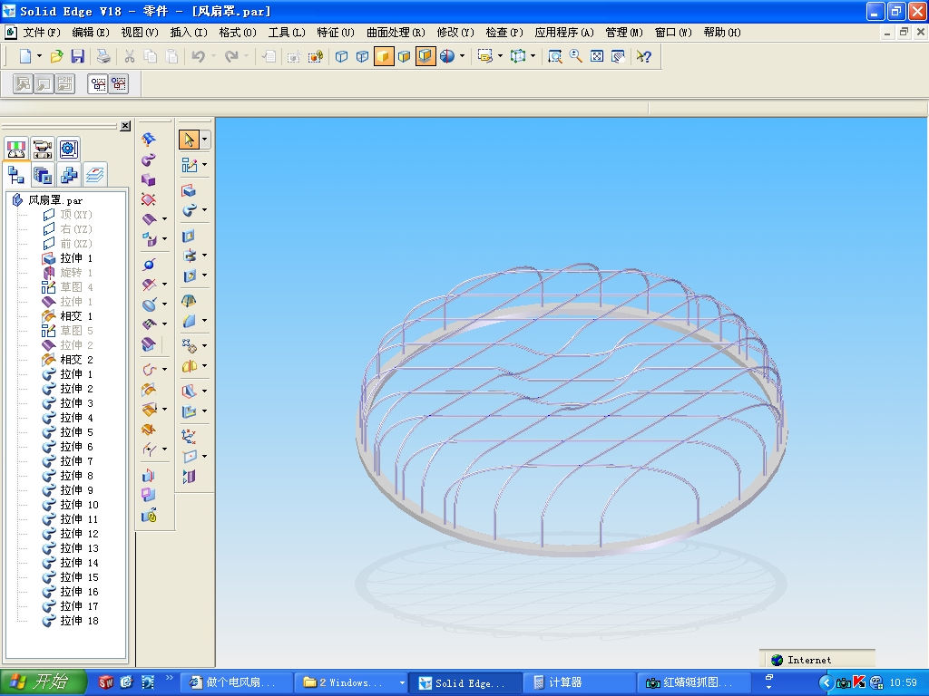Click the Thin Wall dome icon

189,301
